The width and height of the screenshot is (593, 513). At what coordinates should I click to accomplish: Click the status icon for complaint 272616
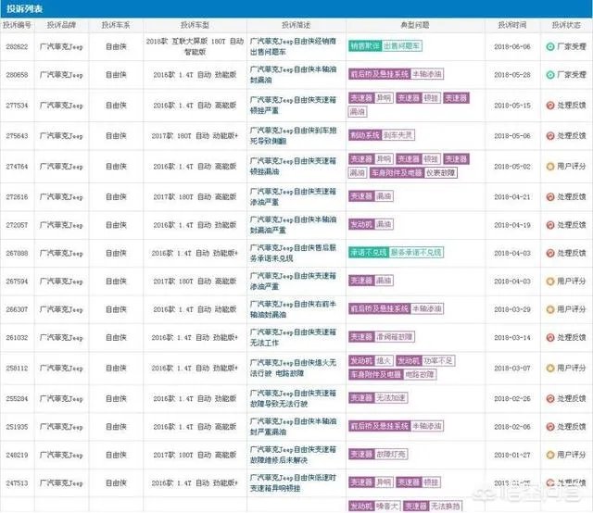coord(550,196)
